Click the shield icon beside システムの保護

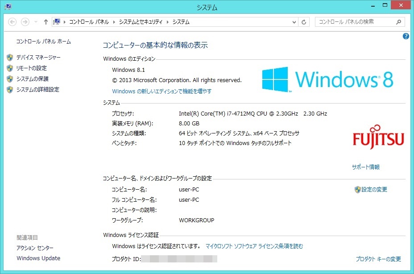coord(10,79)
